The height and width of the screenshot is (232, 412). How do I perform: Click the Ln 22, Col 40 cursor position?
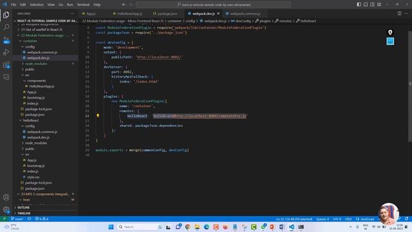point(294,219)
